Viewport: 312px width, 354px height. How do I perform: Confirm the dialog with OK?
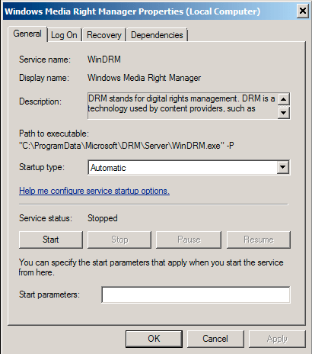(154, 339)
